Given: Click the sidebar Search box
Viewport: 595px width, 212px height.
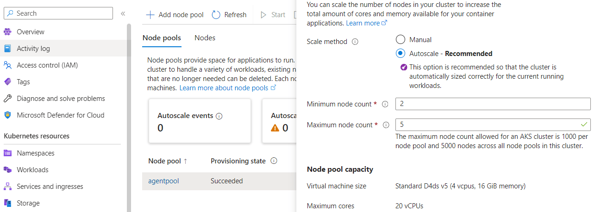Looking at the screenshot, I should pyautogui.click(x=58, y=13).
